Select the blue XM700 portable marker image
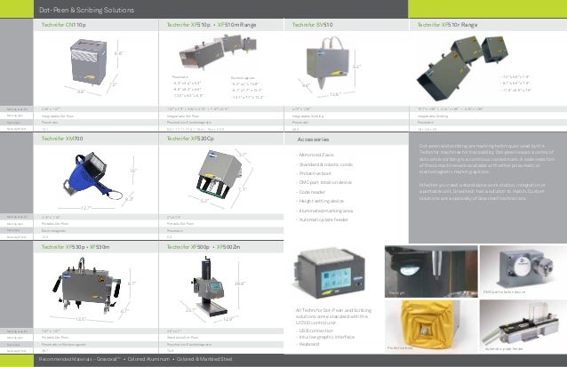Viewport: 567px width, 367px height. pyautogui.click(x=93, y=176)
